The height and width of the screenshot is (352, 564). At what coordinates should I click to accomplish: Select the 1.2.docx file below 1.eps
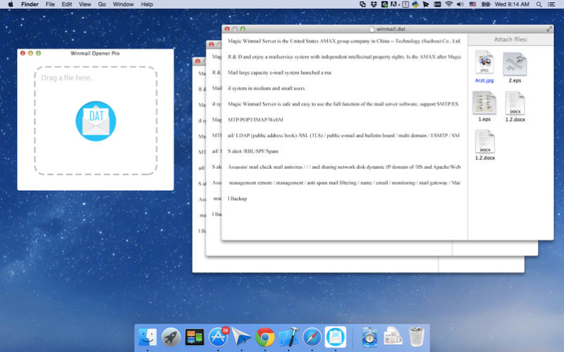485,141
